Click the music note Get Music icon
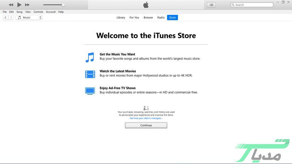Screen dimensions: 292x164 [90, 57]
